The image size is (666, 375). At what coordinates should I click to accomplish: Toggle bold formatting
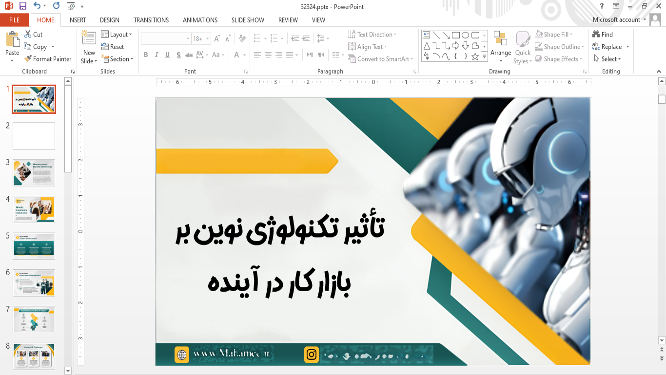tap(145, 55)
